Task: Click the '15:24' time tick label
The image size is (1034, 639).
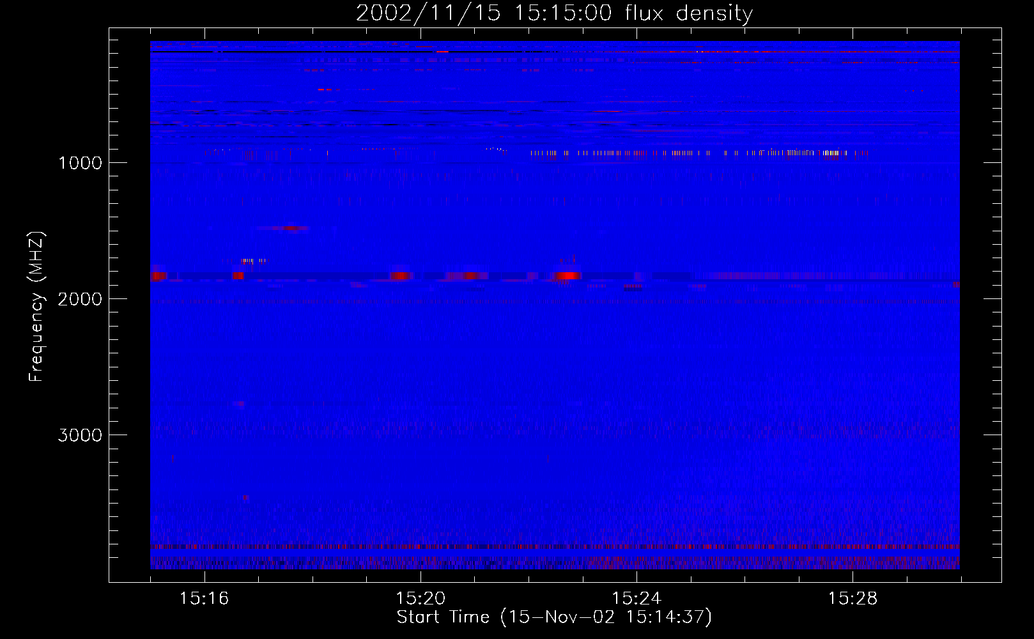Action: [x=637, y=599]
